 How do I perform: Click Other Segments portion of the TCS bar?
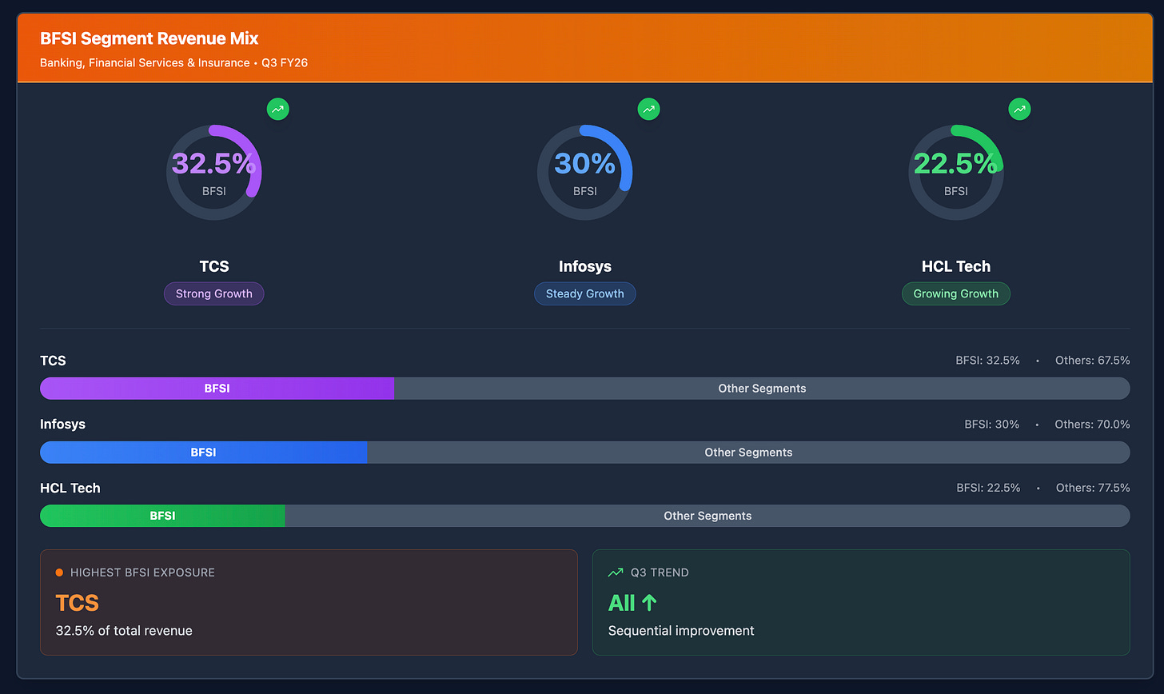[x=762, y=389]
